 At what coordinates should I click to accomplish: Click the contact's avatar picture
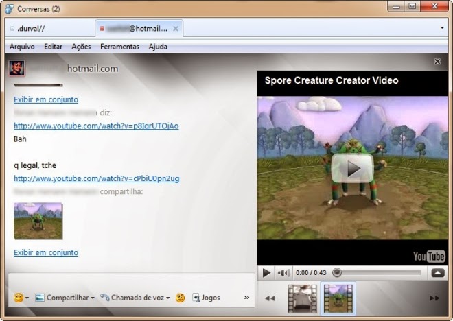(16, 68)
